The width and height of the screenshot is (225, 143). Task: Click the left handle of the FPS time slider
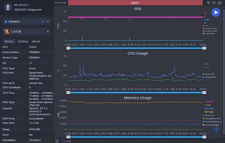69,48
